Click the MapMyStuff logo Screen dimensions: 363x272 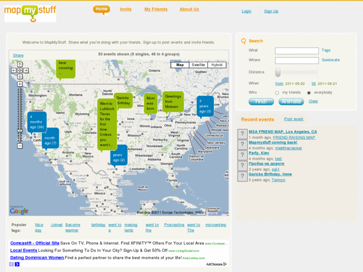(x=30, y=13)
